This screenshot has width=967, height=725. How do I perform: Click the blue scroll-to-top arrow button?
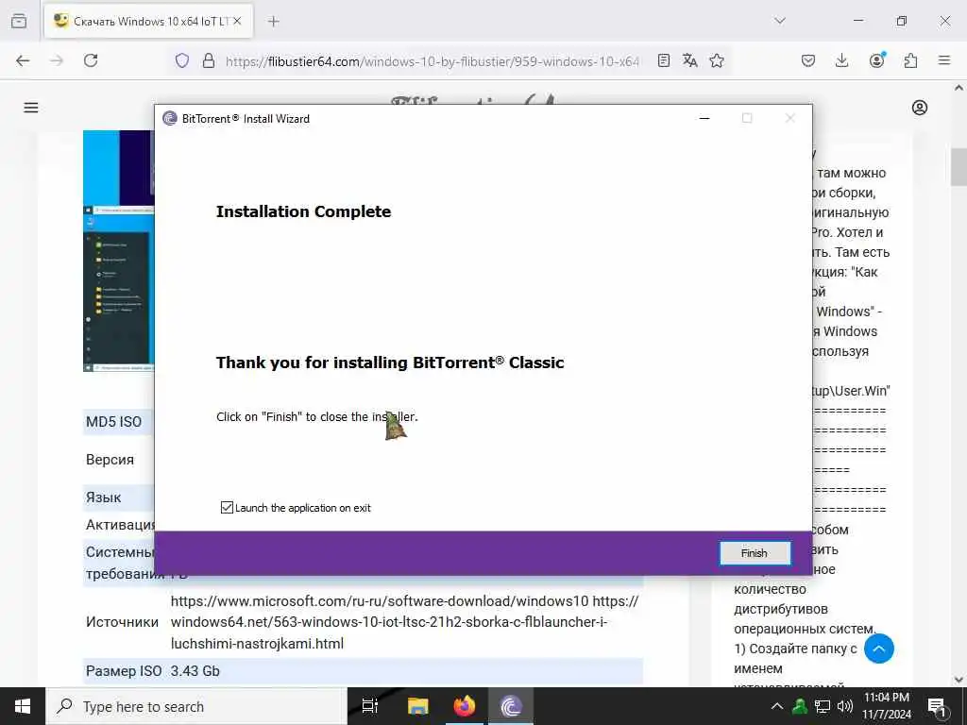click(879, 649)
